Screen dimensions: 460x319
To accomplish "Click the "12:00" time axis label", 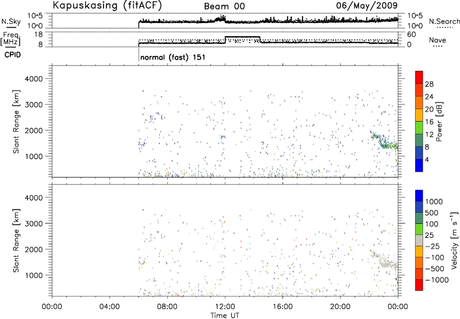I will coord(225,307).
